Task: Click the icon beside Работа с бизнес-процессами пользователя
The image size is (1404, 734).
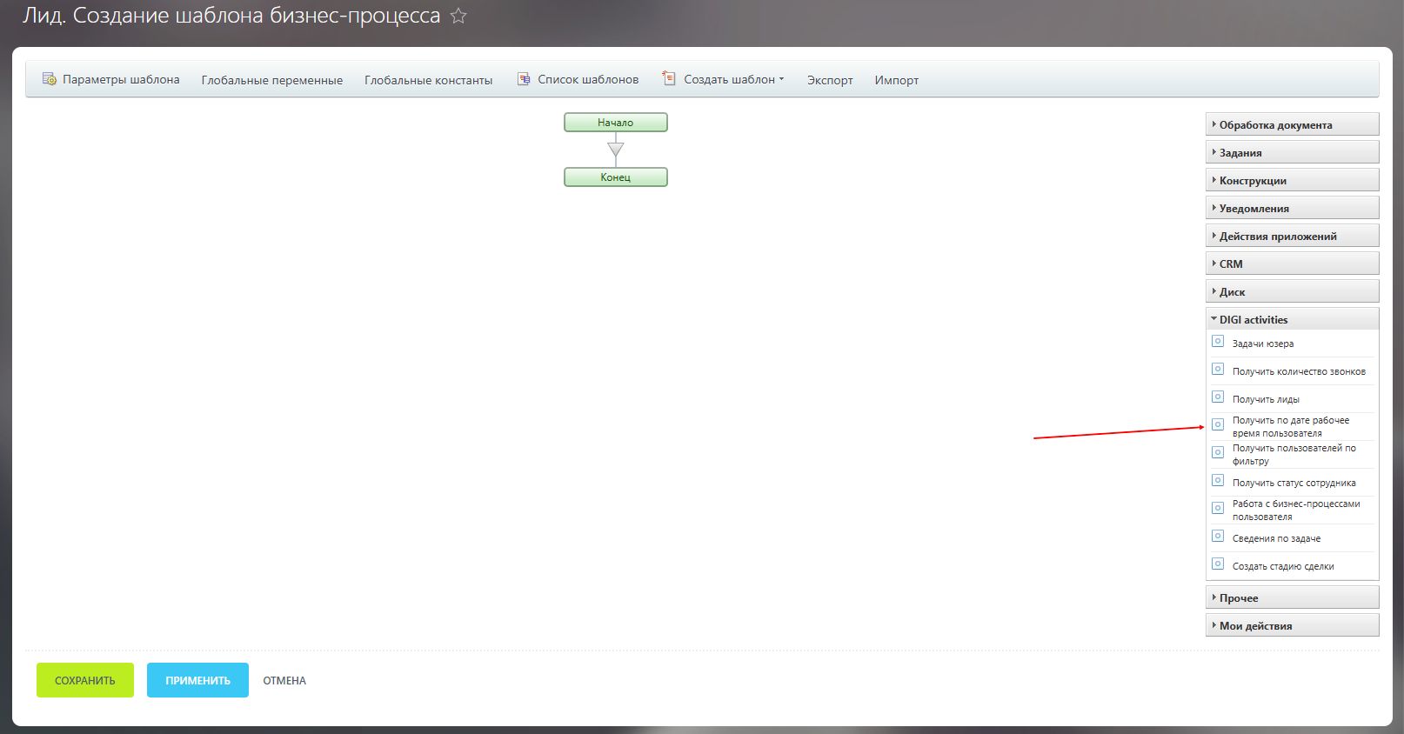Action: (x=1218, y=508)
